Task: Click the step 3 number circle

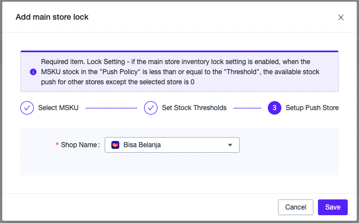Action: (x=275, y=108)
